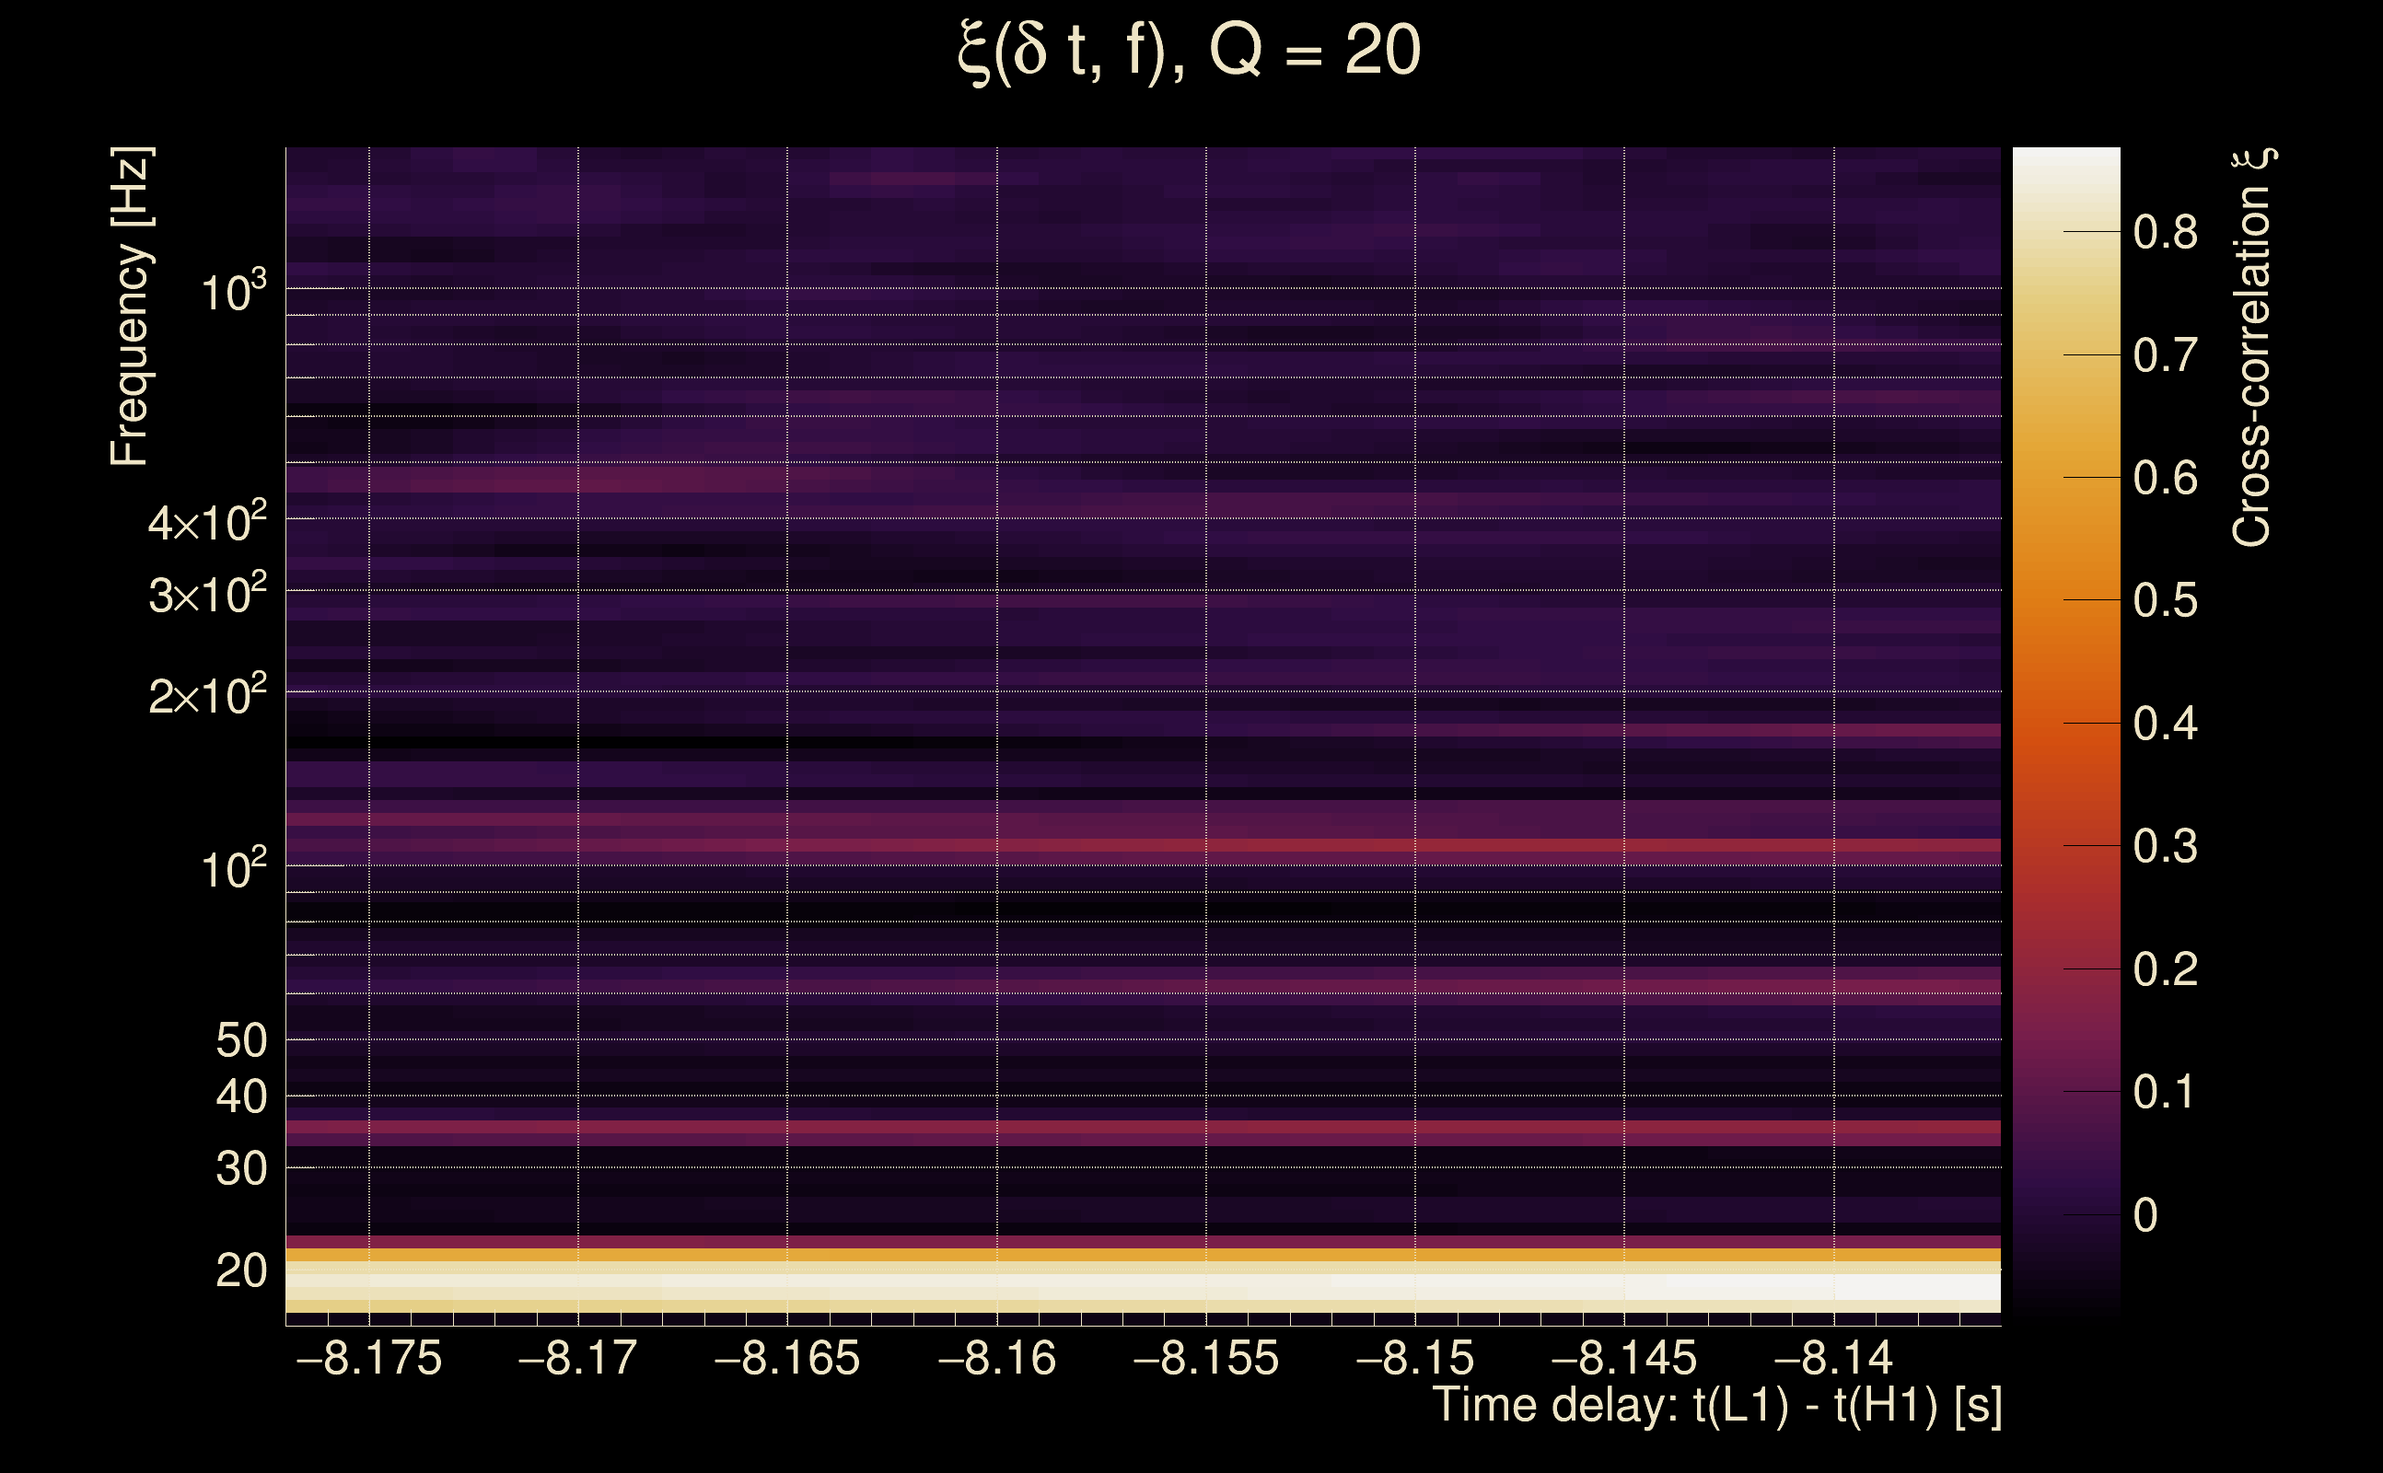Click the 4×10² frequency tick label

pyautogui.click(x=207, y=521)
